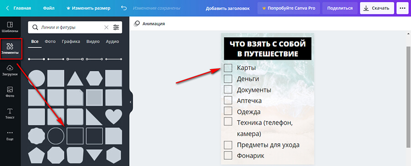The height and width of the screenshot is (166, 411).
Task: Clear the search field with the X
Action: pos(106,27)
